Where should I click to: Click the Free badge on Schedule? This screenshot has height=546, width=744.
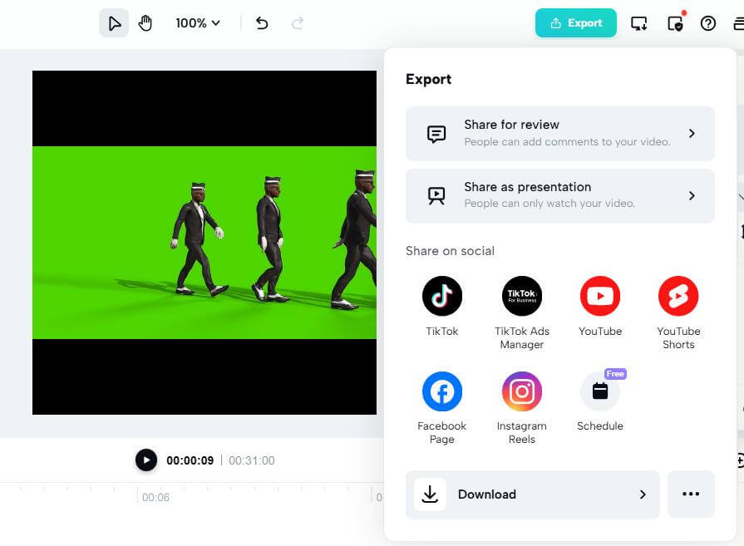pos(615,374)
